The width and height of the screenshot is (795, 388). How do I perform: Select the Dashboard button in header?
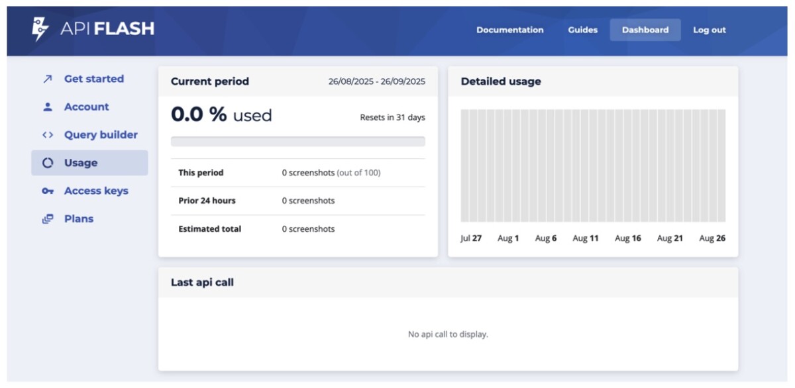pyautogui.click(x=645, y=30)
